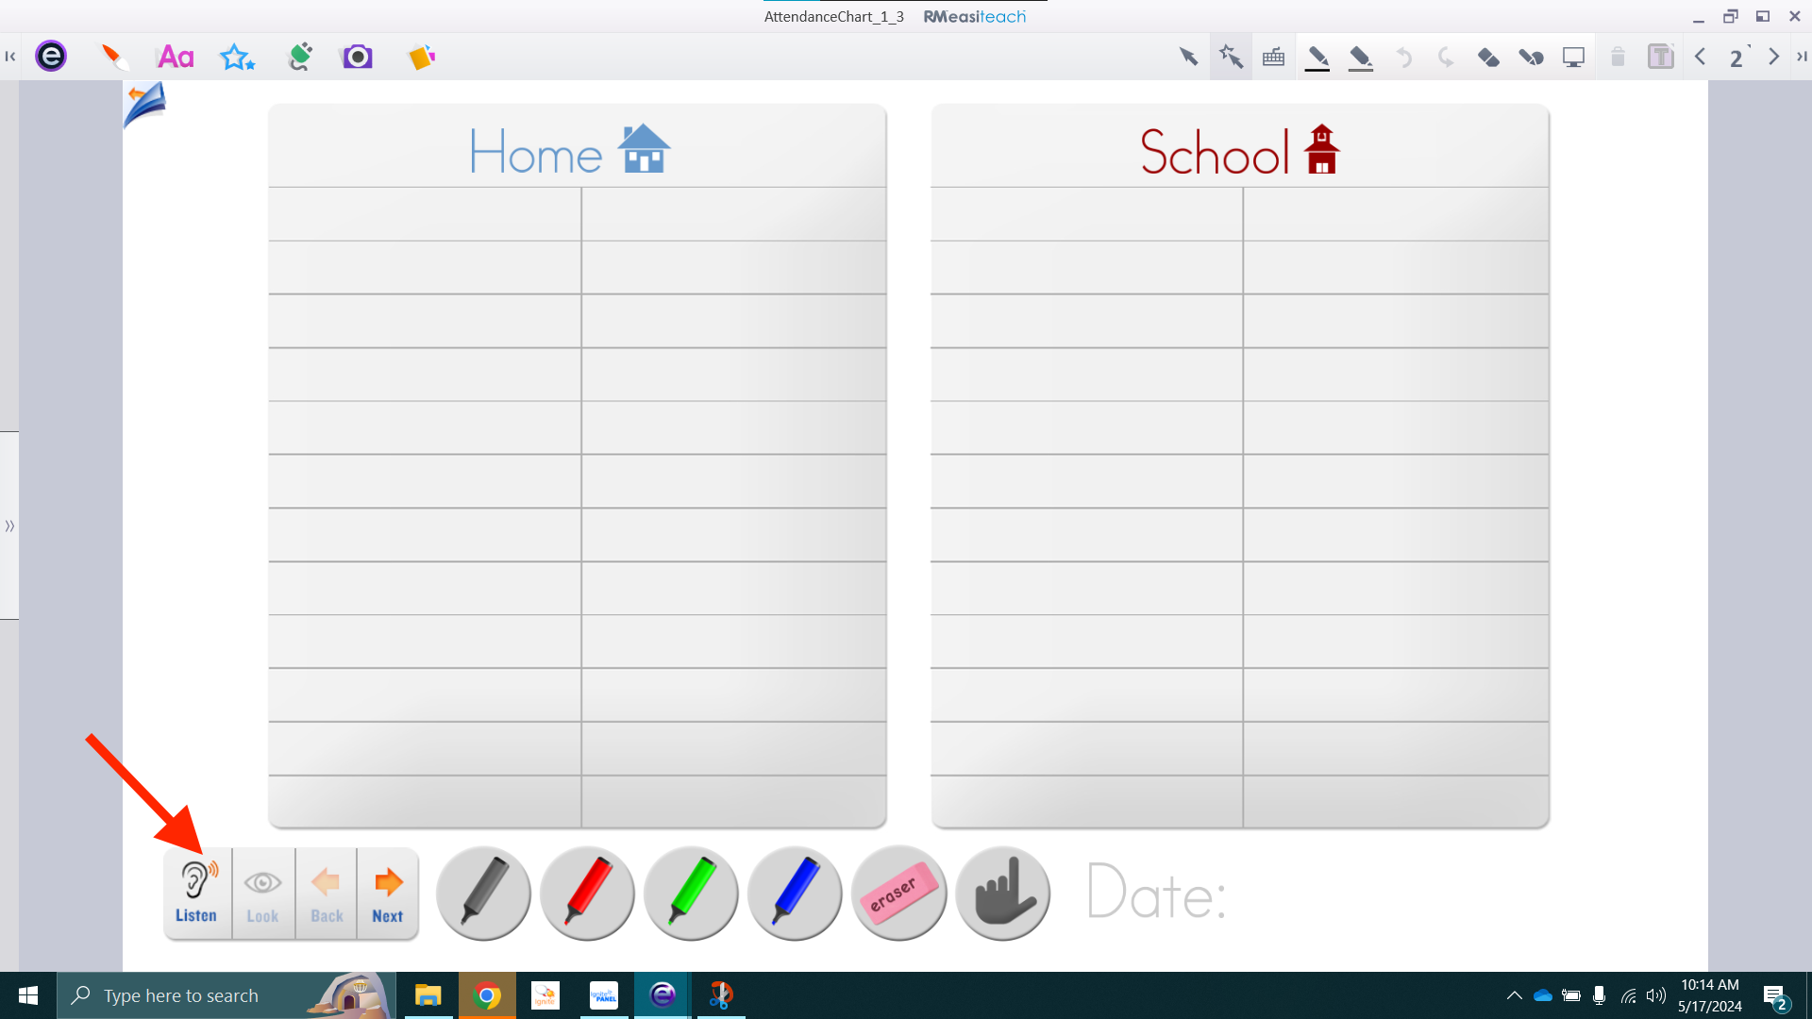This screenshot has height=1019, width=1812.
Task: Collapse the right toolbar end arrow
Action: coord(1802,57)
